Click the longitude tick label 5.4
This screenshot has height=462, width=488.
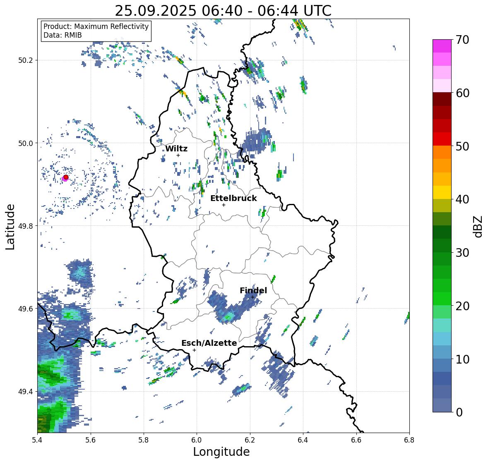coord(37,440)
